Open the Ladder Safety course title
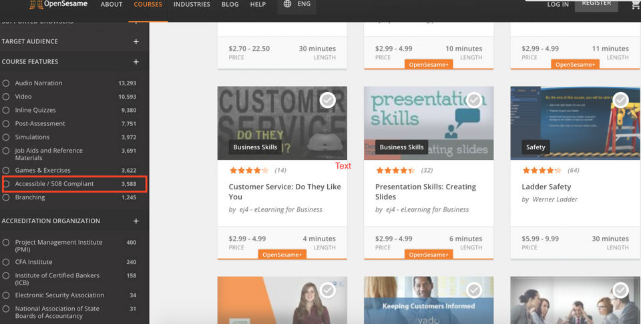 546,187
